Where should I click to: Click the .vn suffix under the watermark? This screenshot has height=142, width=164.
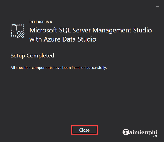pyautogui.click(x=154, y=136)
